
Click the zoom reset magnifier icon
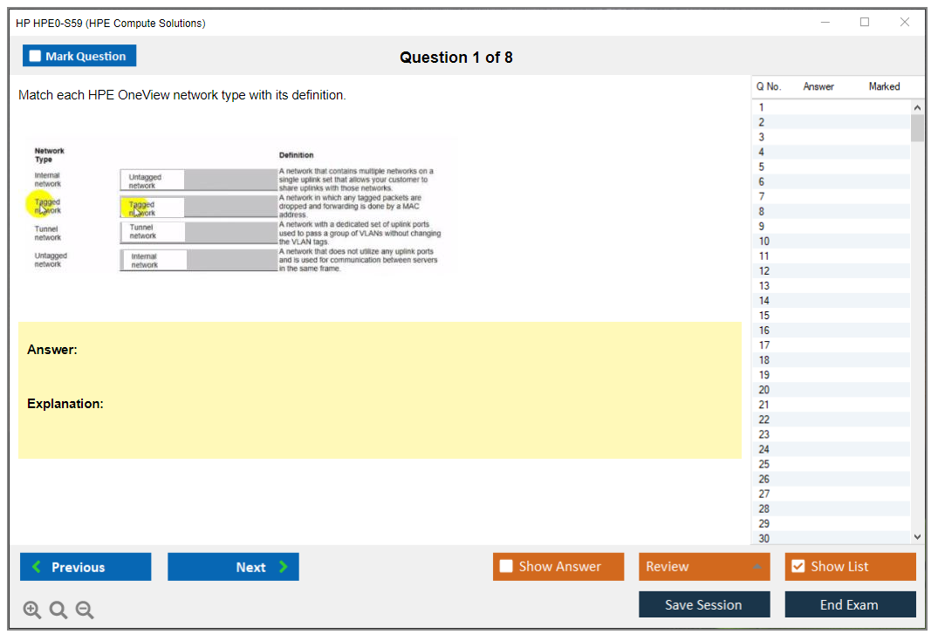[x=58, y=610]
